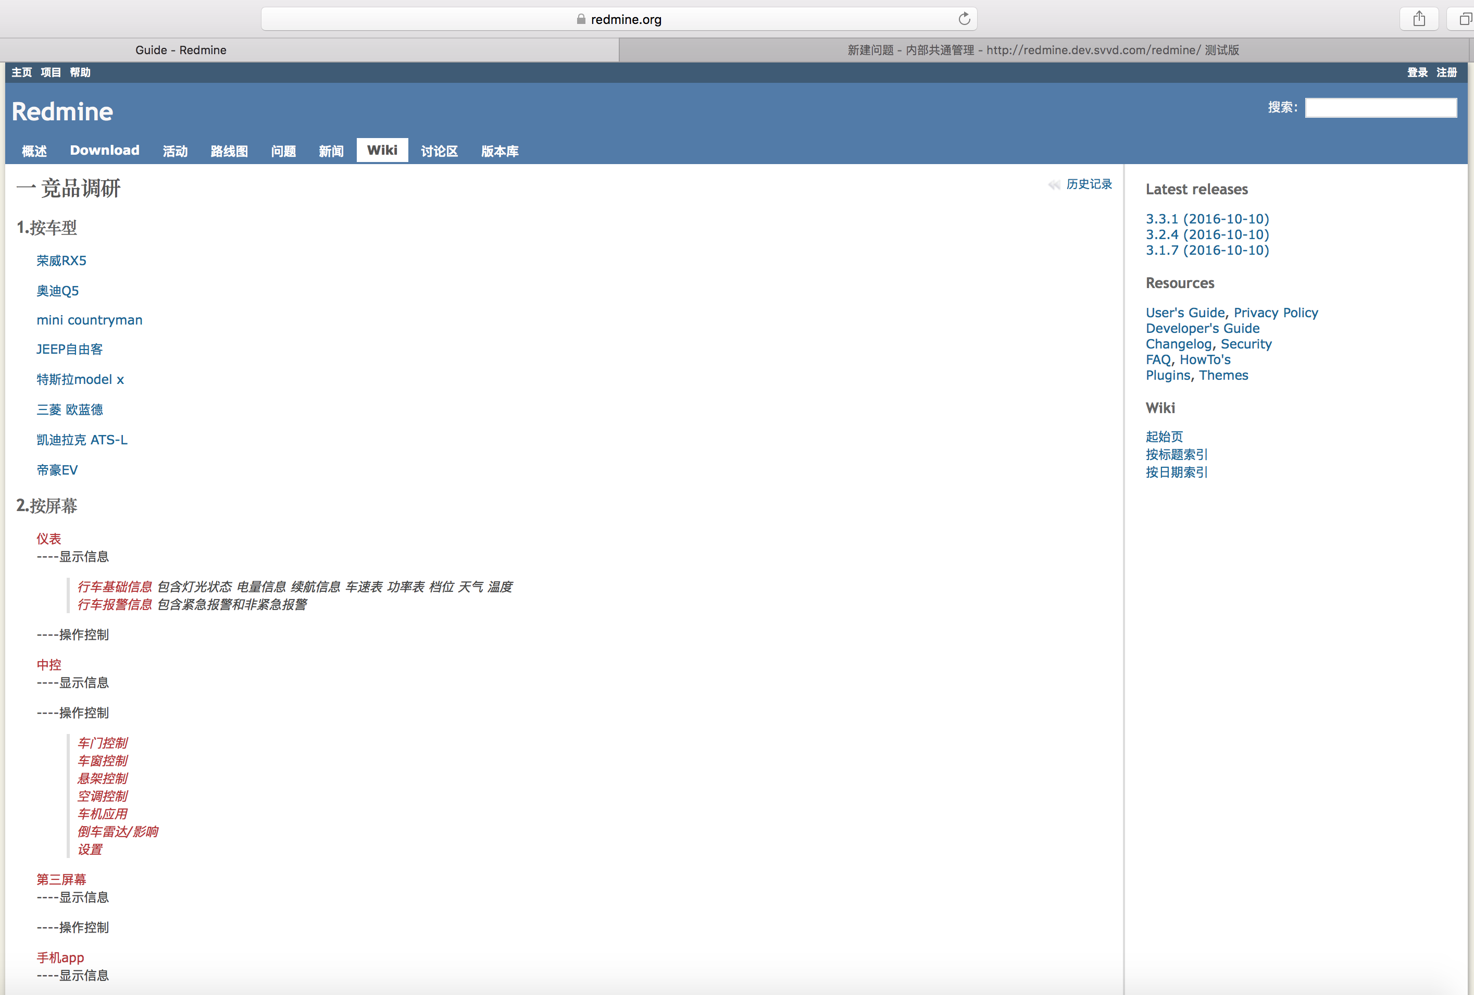This screenshot has height=995, width=1474.
Task: Click the 搜索 label link
Action: coord(1281,107)
